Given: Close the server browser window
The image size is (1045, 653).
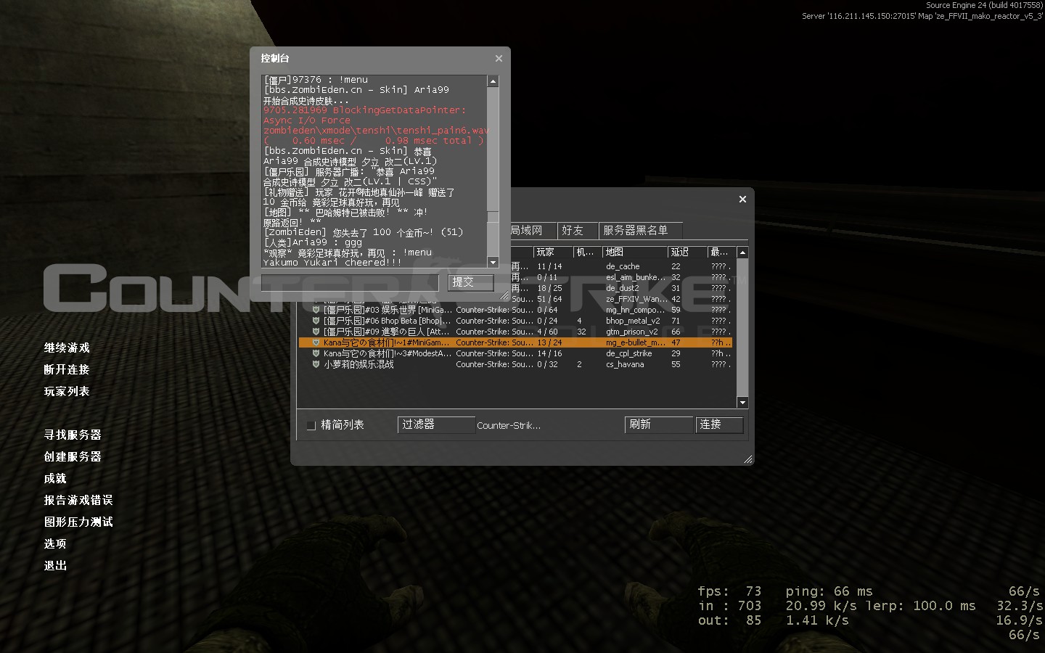Looking at the screenshot, I should [x=742, y=199].
